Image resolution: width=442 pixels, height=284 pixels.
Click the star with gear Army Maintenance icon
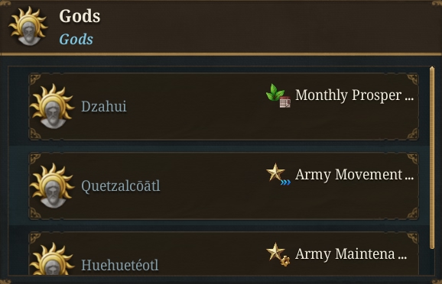(x=278, y=254)
